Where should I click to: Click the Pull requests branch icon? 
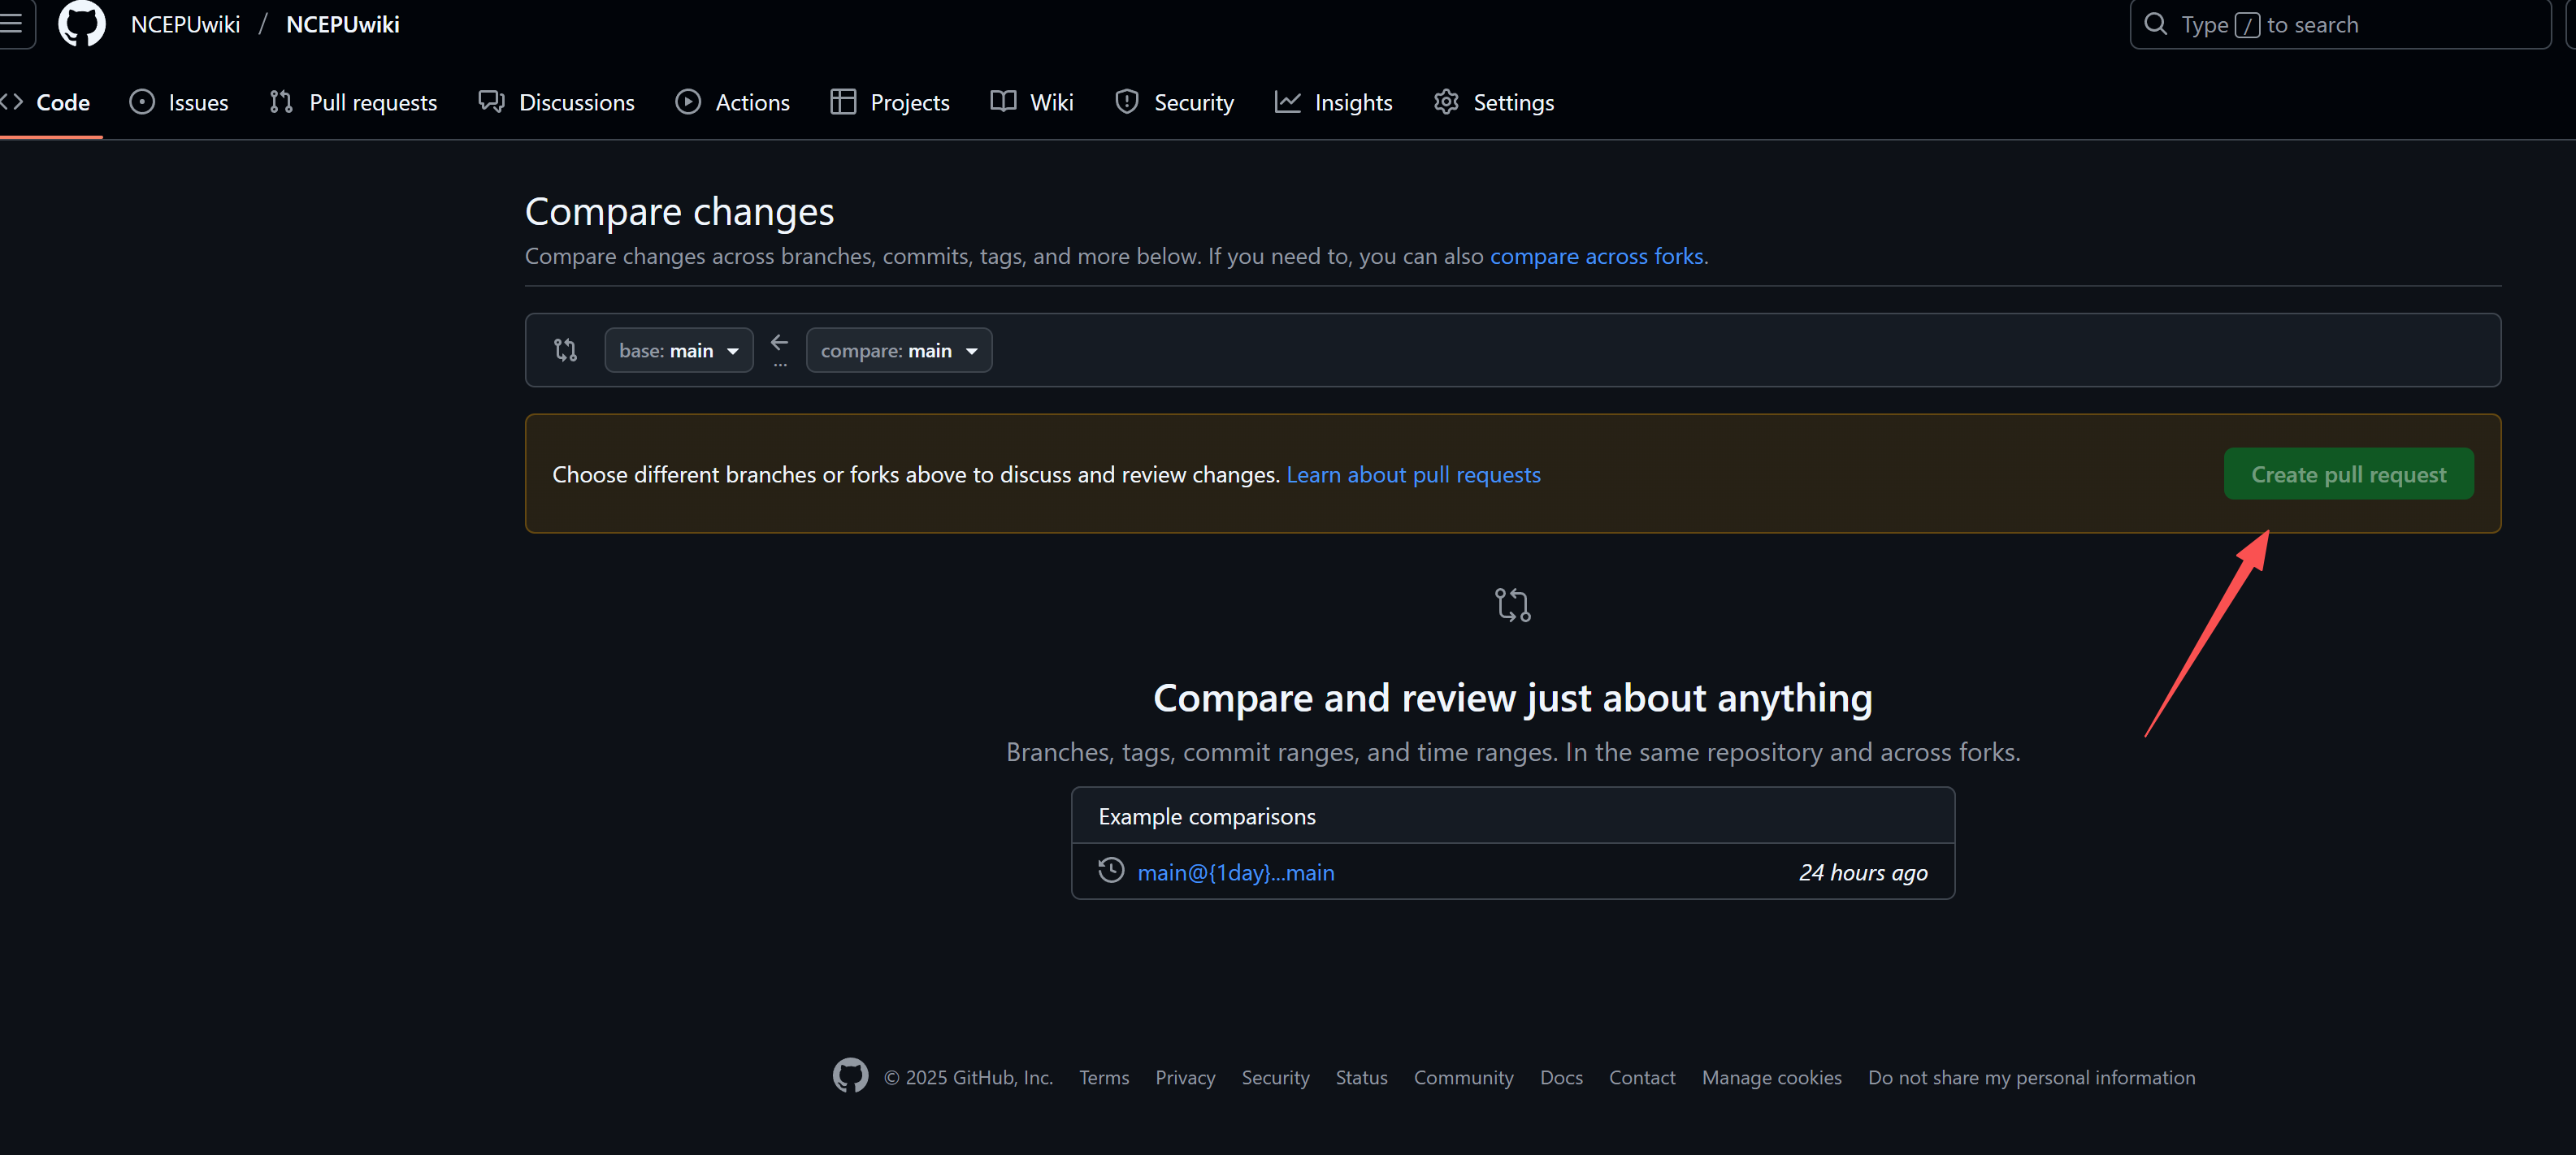click(x=280, y=101)
